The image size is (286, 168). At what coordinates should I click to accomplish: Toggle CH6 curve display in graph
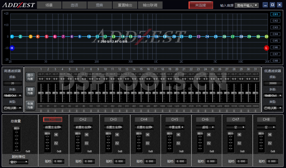pyautogui.click(x=275, y=47)
